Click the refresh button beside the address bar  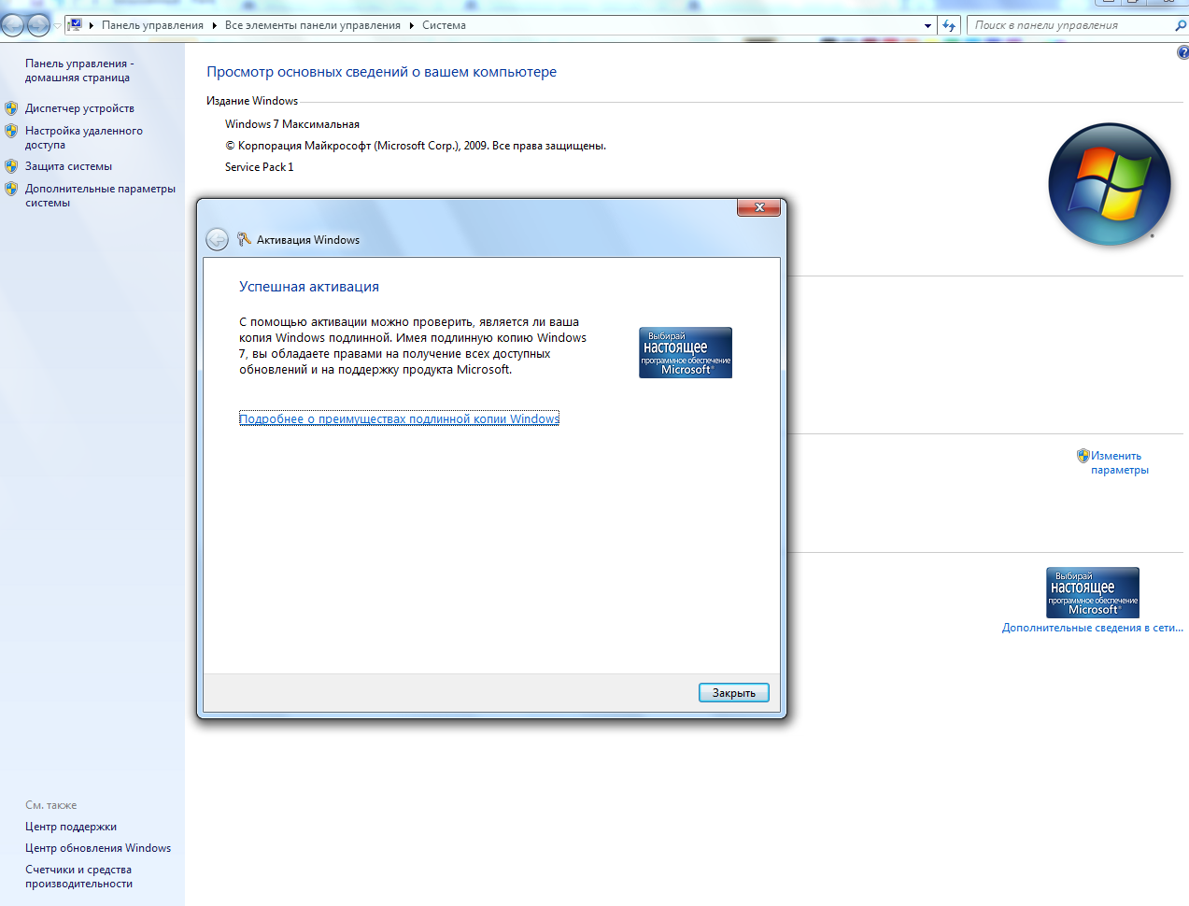coord(949,25)
